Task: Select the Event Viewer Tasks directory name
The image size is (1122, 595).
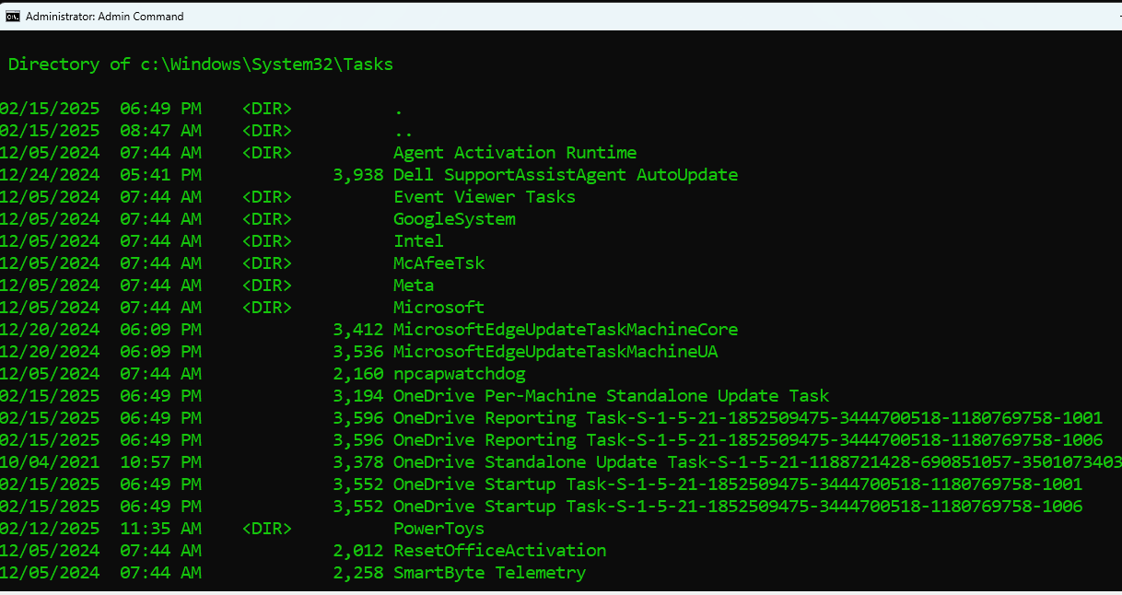Action: click(x=485, y=197)
